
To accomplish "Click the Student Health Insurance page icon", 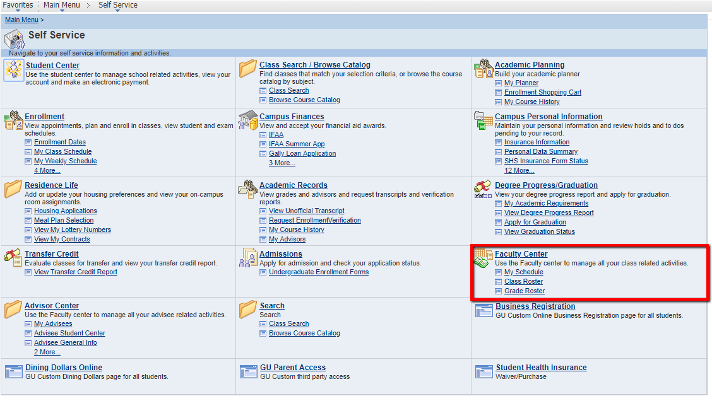I will 484,372.
